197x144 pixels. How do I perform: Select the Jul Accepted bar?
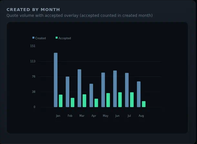click(132, 100)
